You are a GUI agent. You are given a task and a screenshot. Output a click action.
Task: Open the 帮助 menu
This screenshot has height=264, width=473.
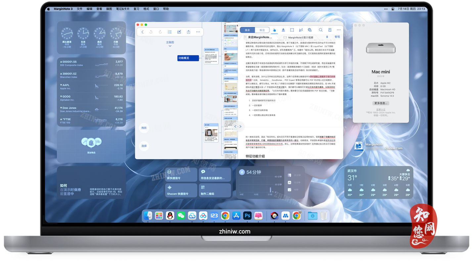tap(166, 9)
